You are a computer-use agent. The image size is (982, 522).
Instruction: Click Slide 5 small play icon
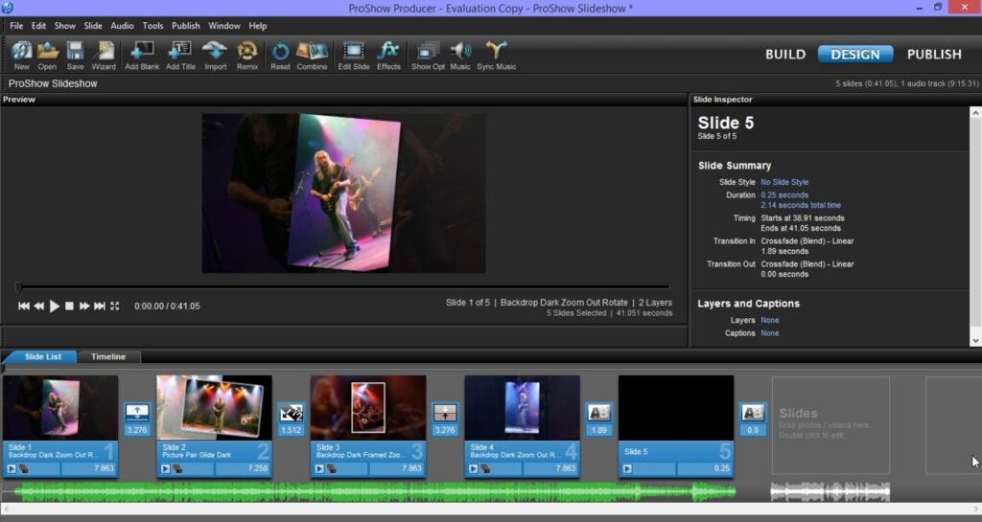click(627, 468)
